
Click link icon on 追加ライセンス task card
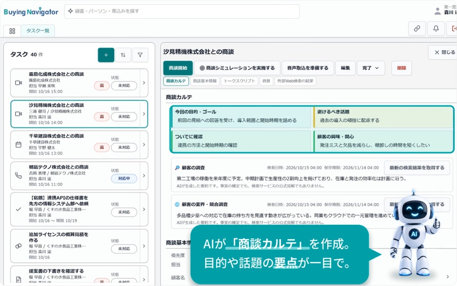(18, 246)
